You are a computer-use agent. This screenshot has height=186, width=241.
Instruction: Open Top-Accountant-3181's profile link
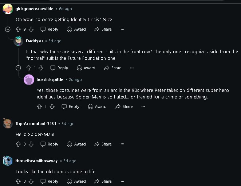[36, 124]
